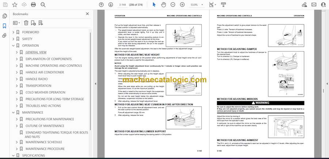Click the bookmarks panel vertical scrollbar
The width and height of the screenshot is (329, 159).
coord(90,81)
